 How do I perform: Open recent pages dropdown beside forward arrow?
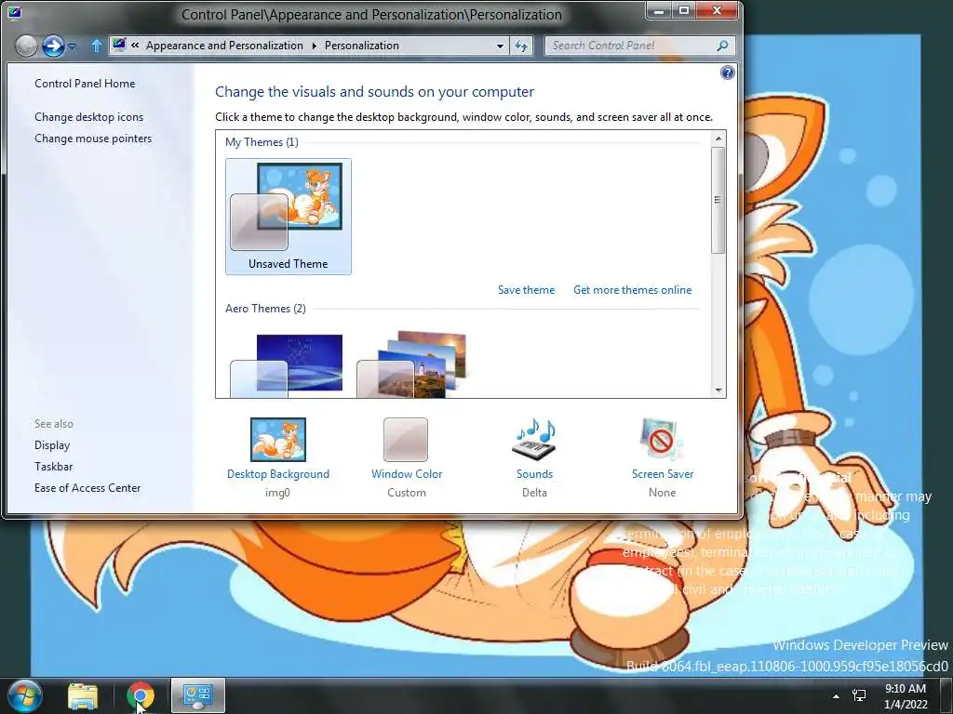pos(72,46)
